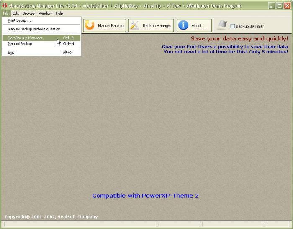Image resolution: width=293 pixels, height=229 pixels.
Task: Click the About toolbar button
Action: coord(194,25)
